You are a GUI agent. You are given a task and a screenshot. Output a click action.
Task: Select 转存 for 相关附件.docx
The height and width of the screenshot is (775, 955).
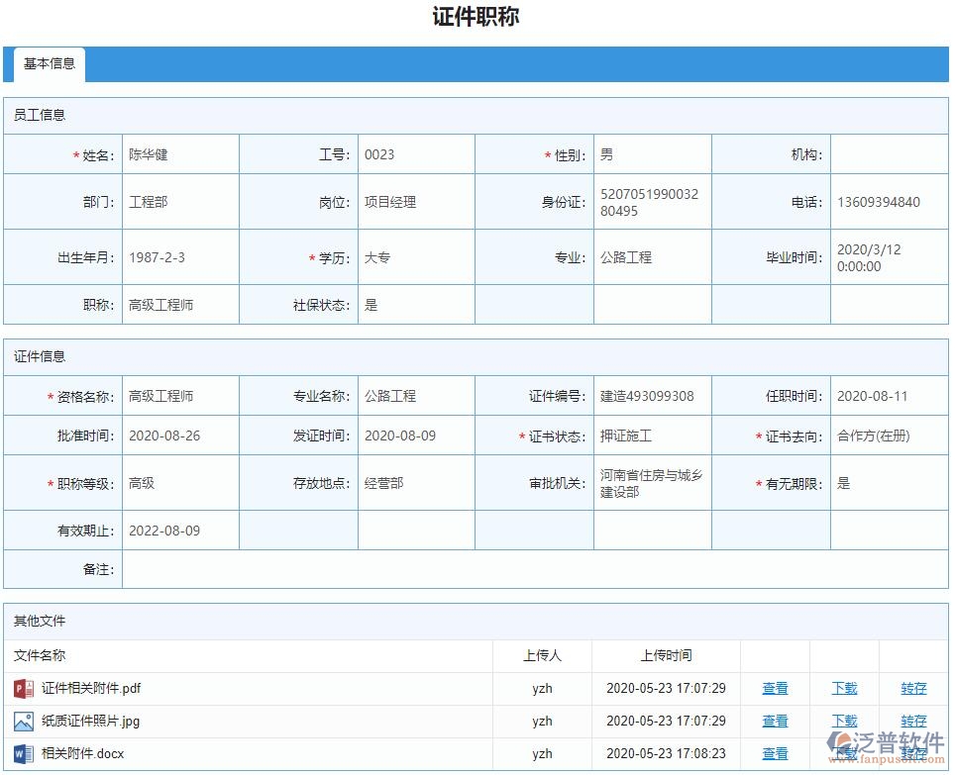(x=912, y=753)
